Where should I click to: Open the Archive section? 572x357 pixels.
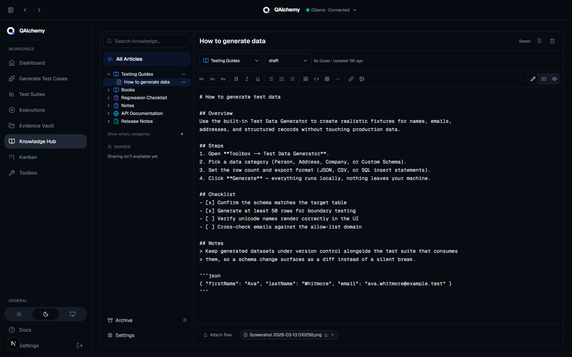click(147, 320)
